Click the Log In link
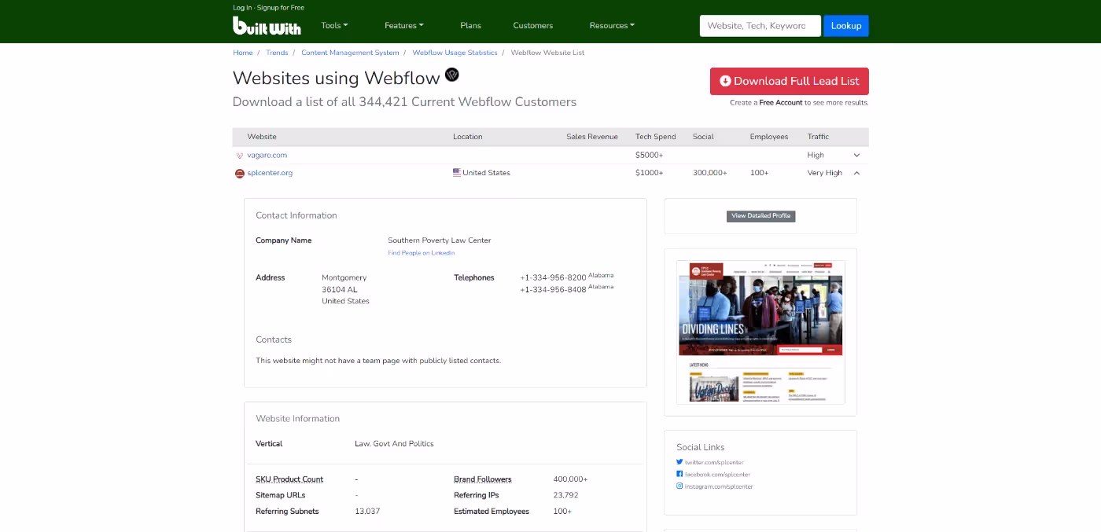Viewport: 1101px width, 532px height. tap(242, 8)
